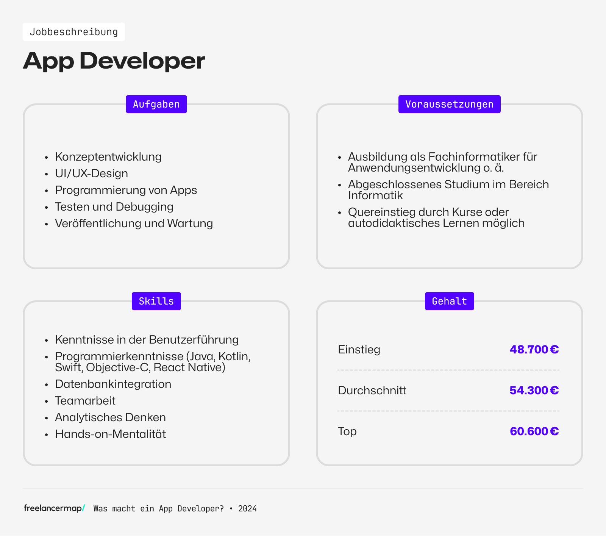Click the Jobbeschreibung badge
Screen dimensions: 606x536
point(74,32)
